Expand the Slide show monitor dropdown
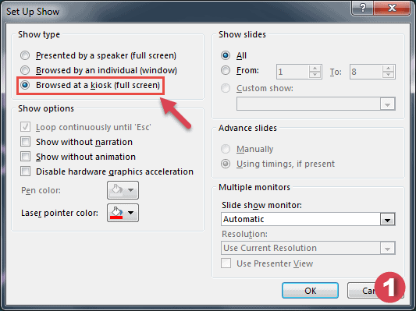The height and width of the screenshot is (311, 416). coord(387,219)
